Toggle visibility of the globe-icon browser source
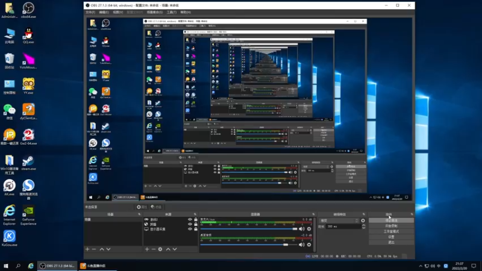Viewport: 482px width, 271px height. click(190, 224)
